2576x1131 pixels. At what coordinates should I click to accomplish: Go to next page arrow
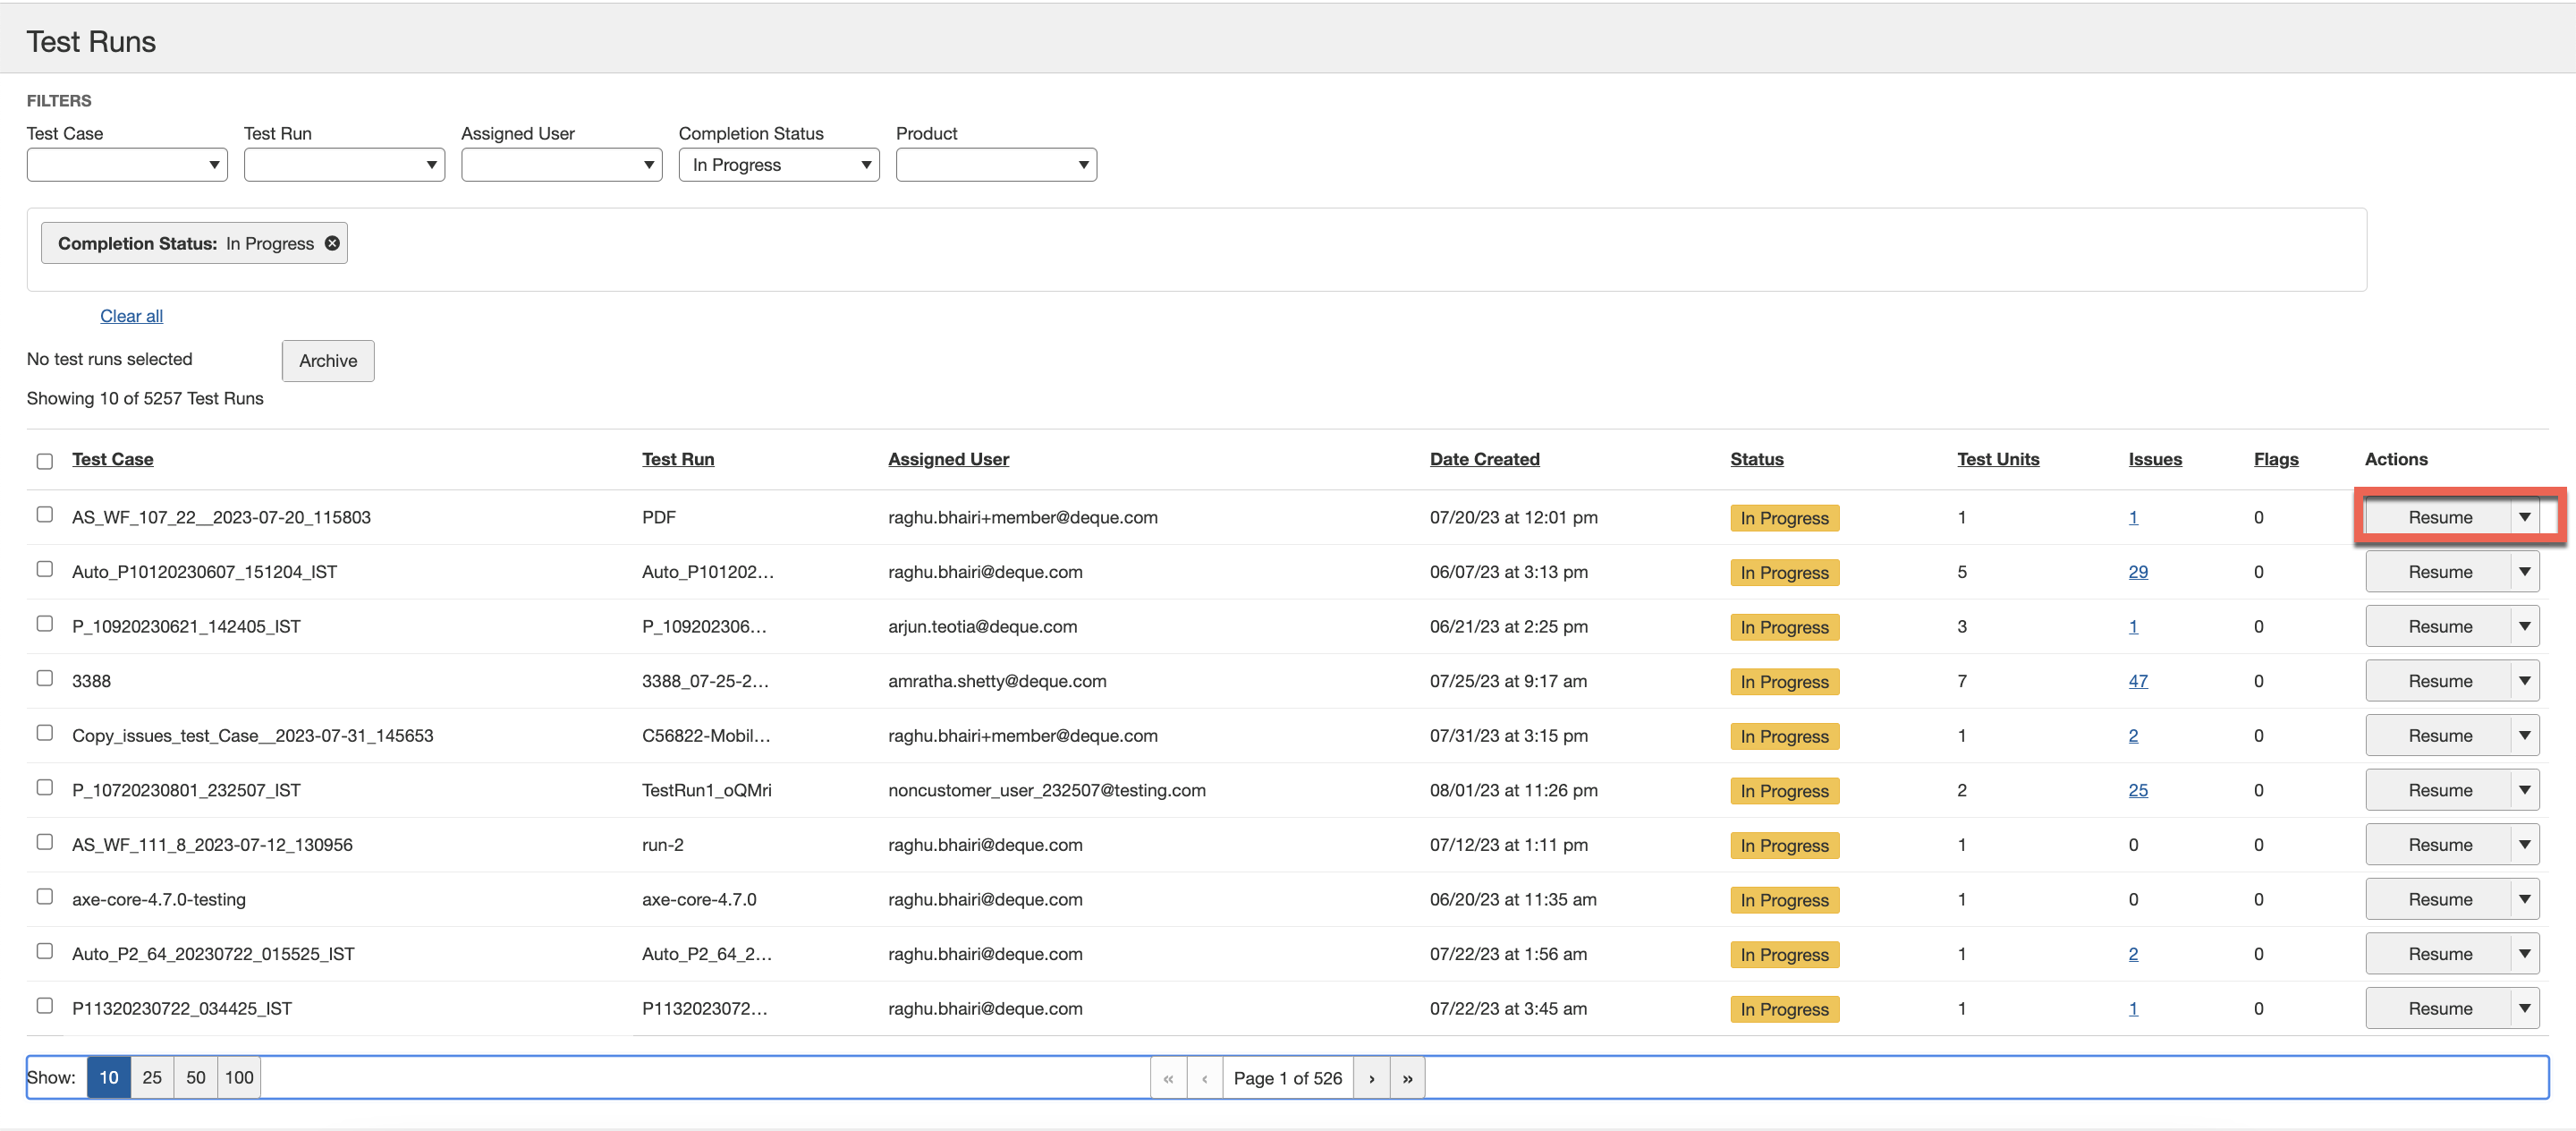pyautogui.click(x=1371, y=1078)
